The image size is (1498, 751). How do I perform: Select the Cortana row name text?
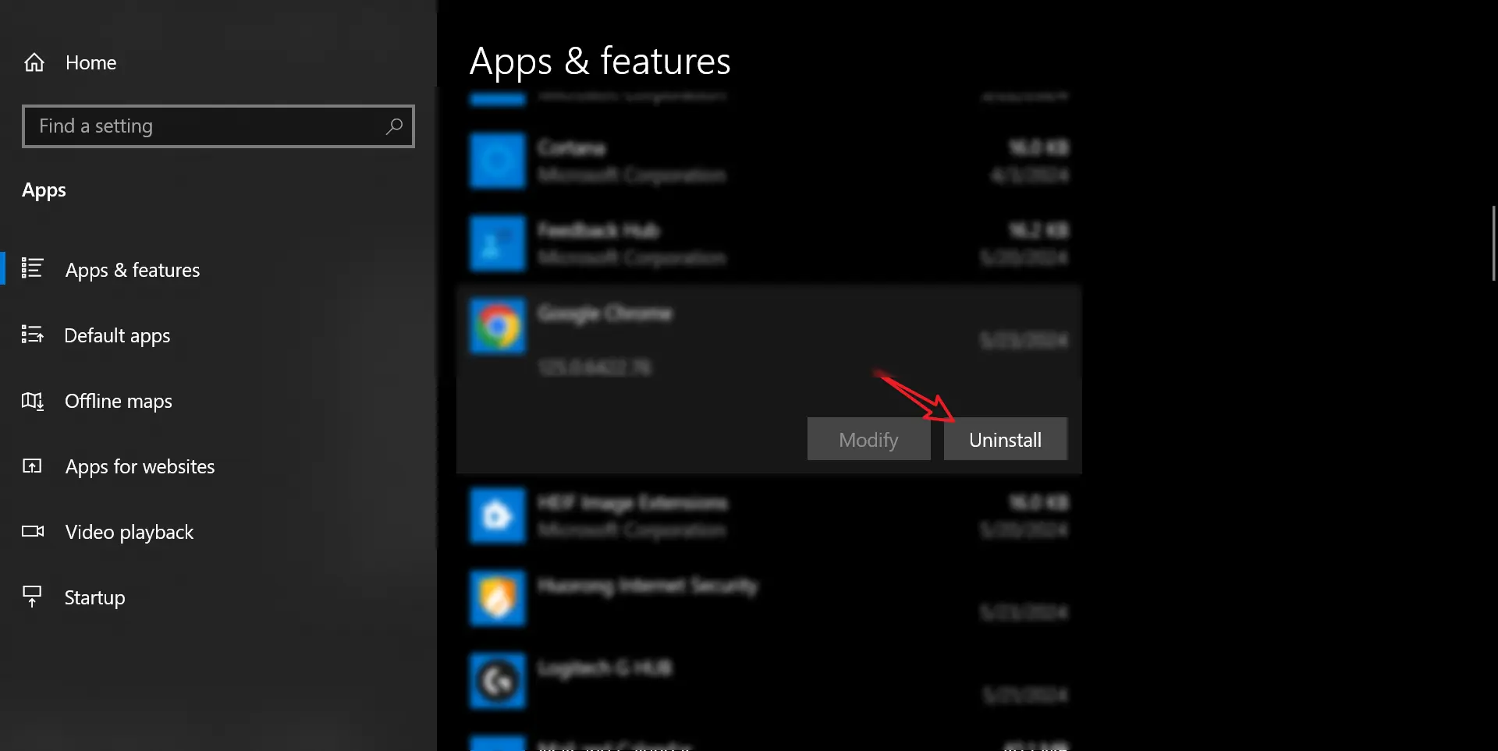point(572,147)
